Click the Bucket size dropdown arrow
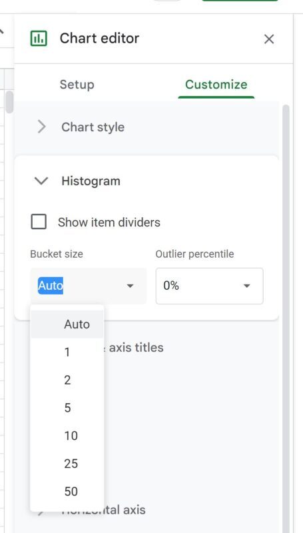This screenshot has height=533, width=303. (x=130, y=286)
